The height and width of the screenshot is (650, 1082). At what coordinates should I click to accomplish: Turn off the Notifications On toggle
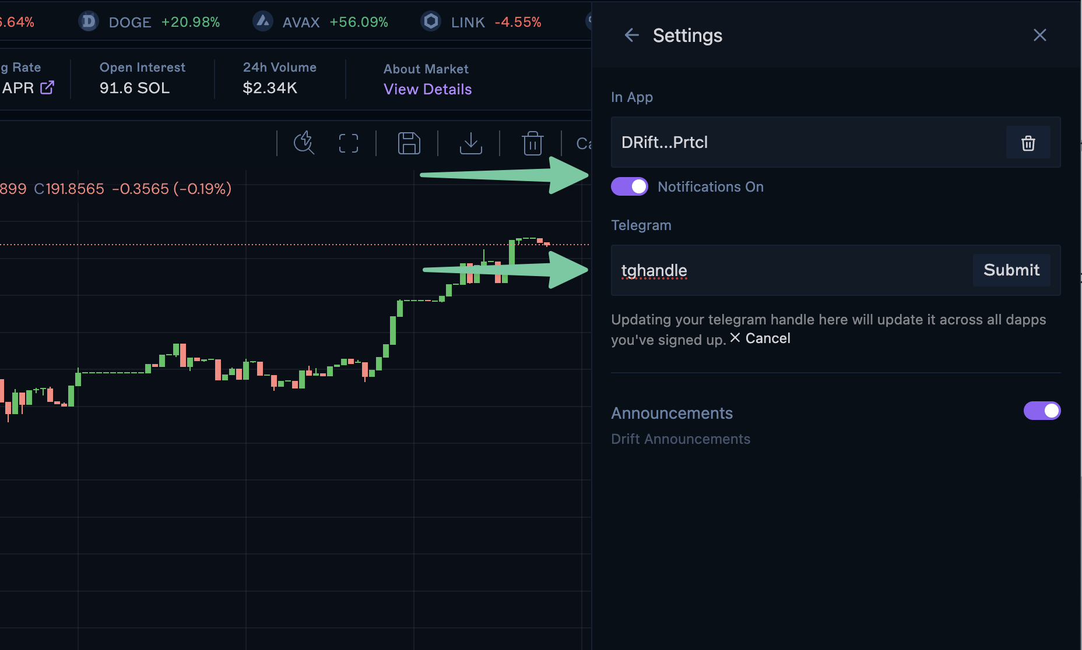point(630,186)
